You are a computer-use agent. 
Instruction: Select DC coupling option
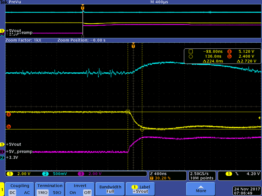coord(13,193)
